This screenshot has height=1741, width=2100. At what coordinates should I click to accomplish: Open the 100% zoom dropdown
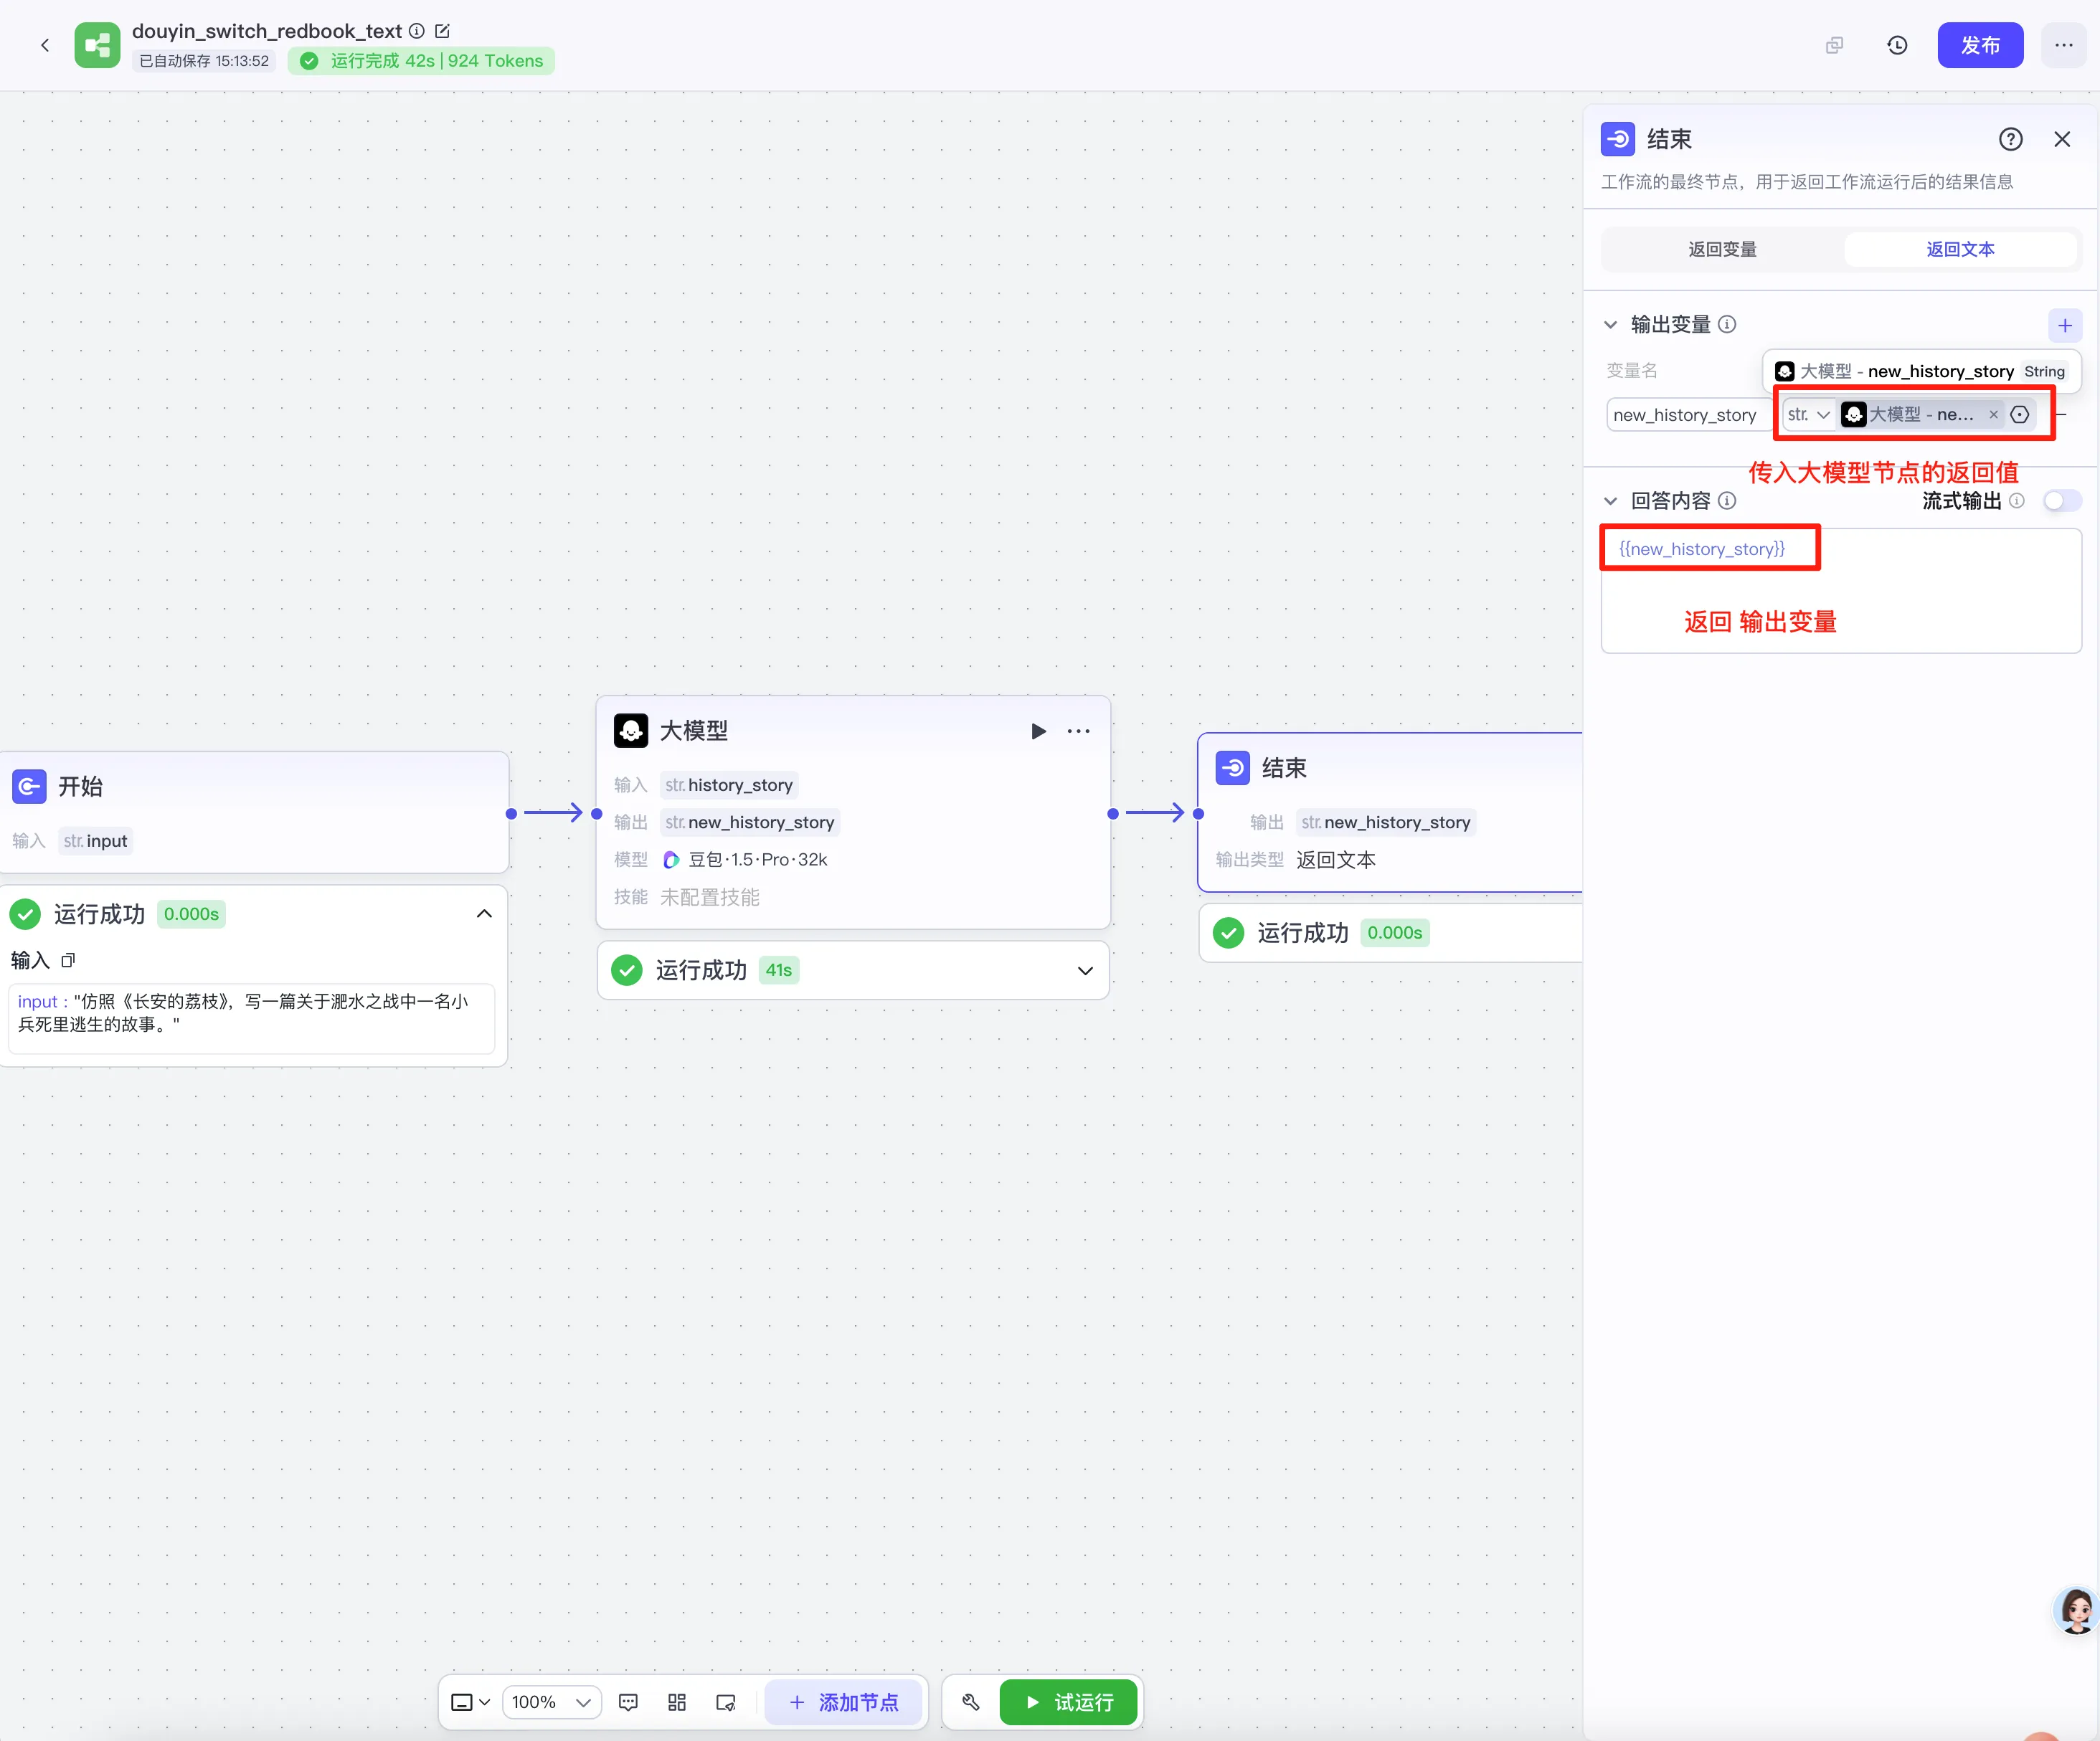(x=552, y=1702)
